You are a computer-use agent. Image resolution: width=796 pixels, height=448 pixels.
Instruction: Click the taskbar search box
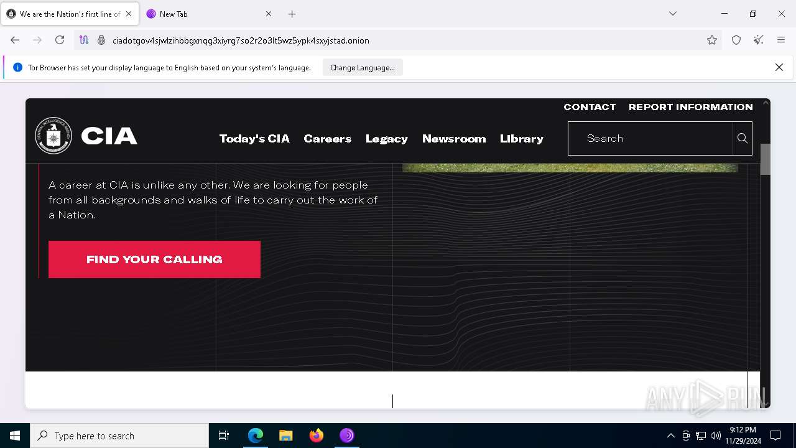point(119,436)
